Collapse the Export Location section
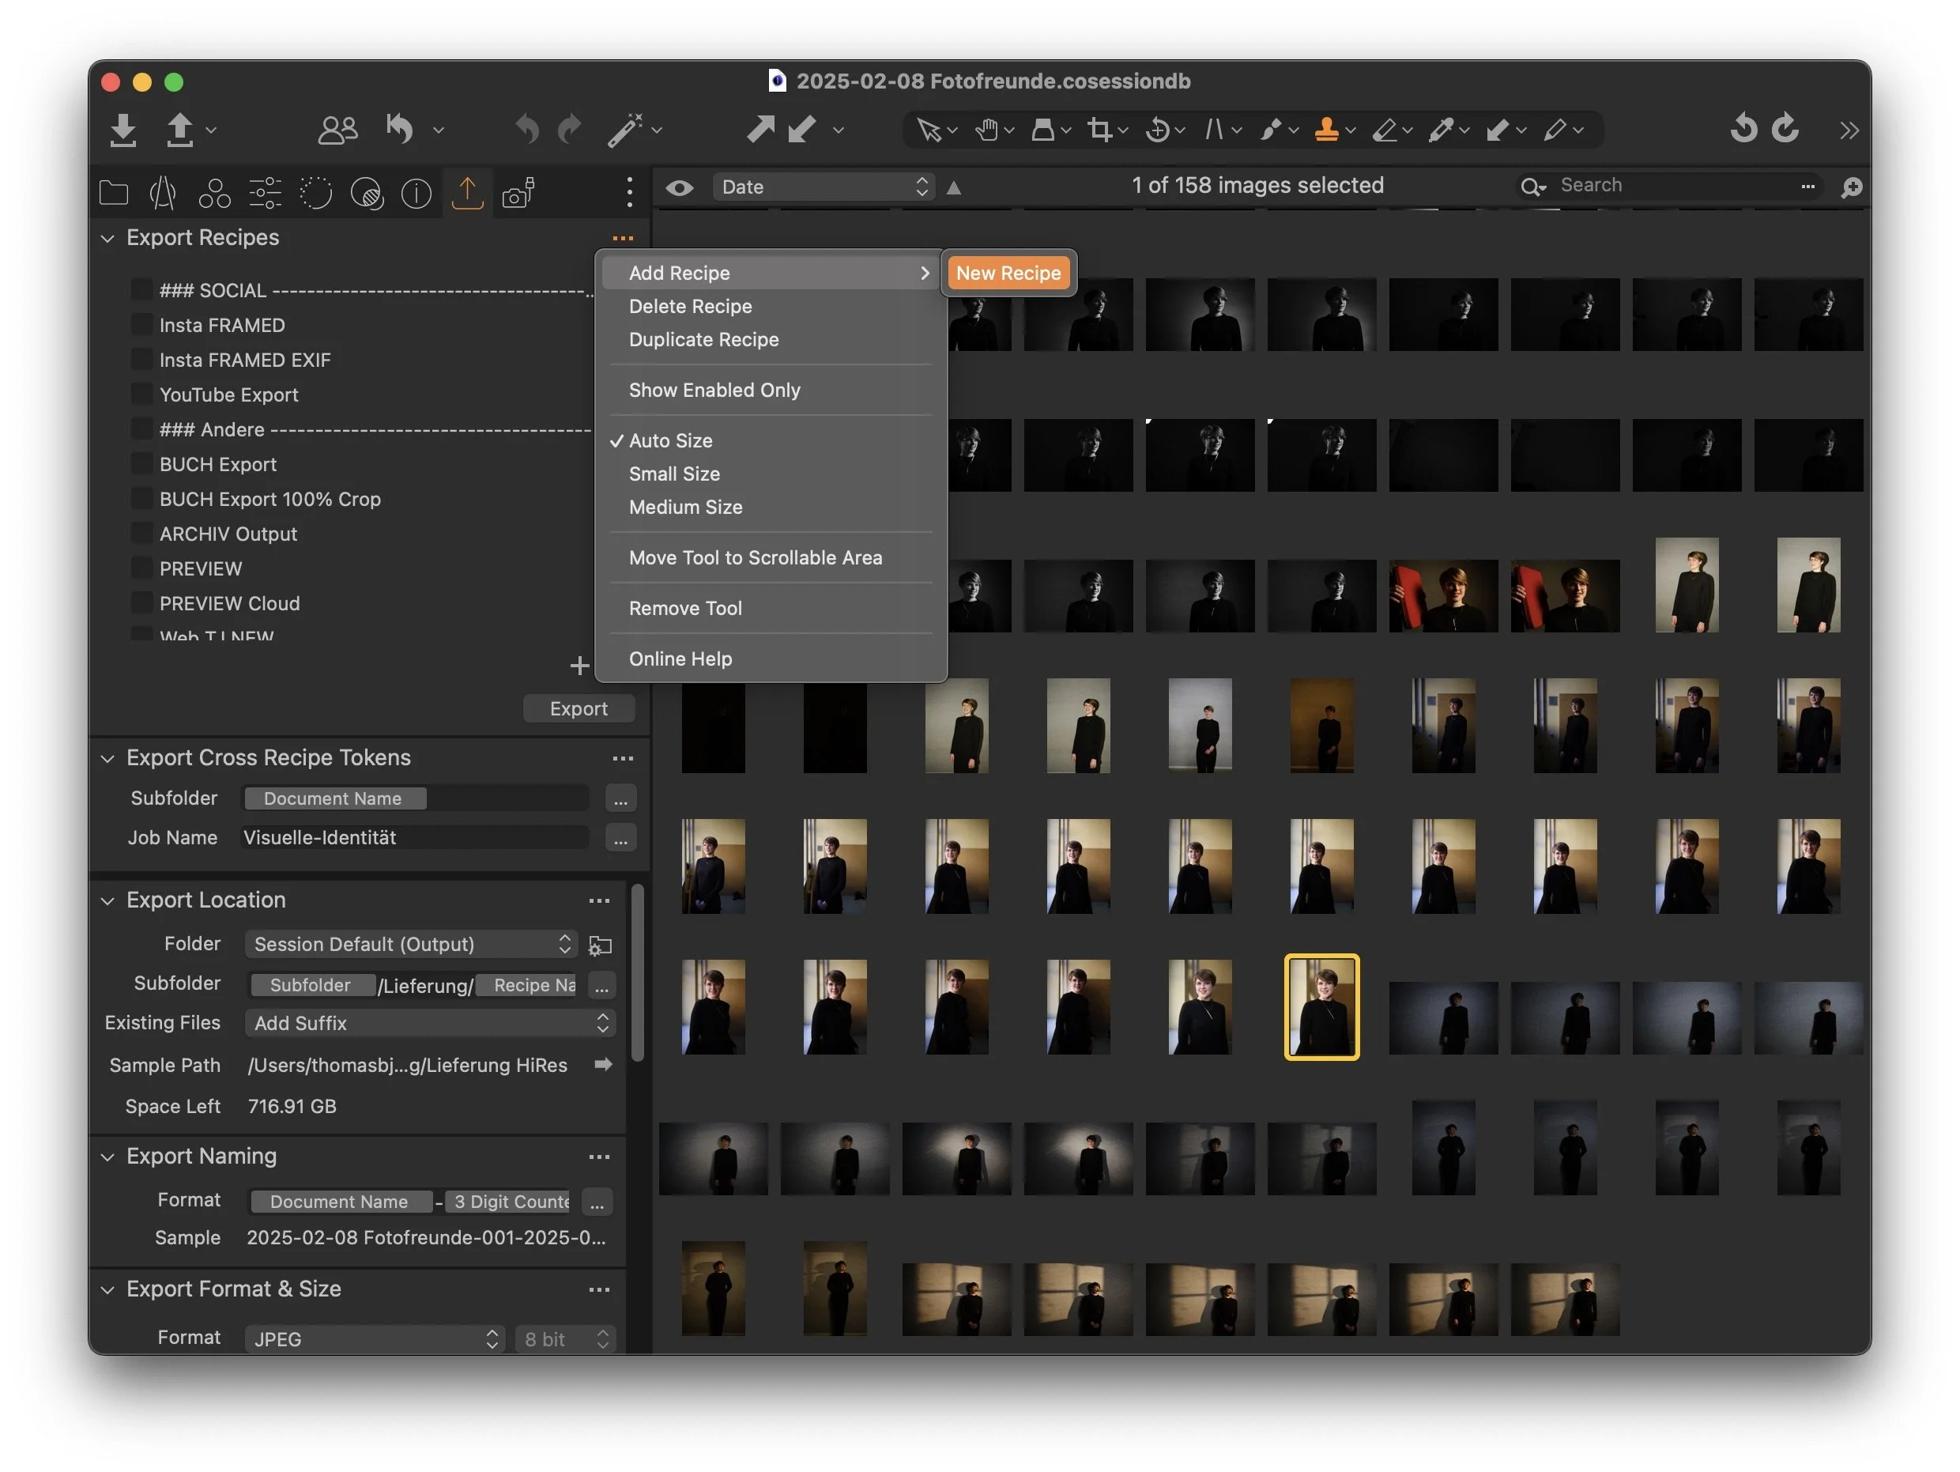Screen dimensions: 1960x1472 tap(108, 900)
